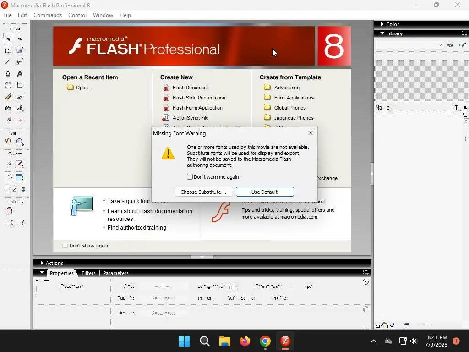Open the Background color swatch
Viewport: 469px width, 352px height.
233,286
